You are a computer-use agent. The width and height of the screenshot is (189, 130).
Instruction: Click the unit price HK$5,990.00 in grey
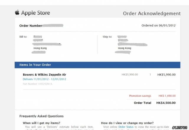pyautogui.click(x=130, y=75)
